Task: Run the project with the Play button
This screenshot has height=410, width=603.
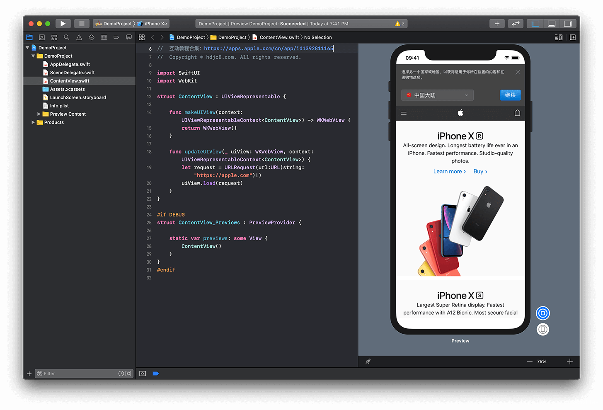Action: pyautogui.click(x=63, y=24)
